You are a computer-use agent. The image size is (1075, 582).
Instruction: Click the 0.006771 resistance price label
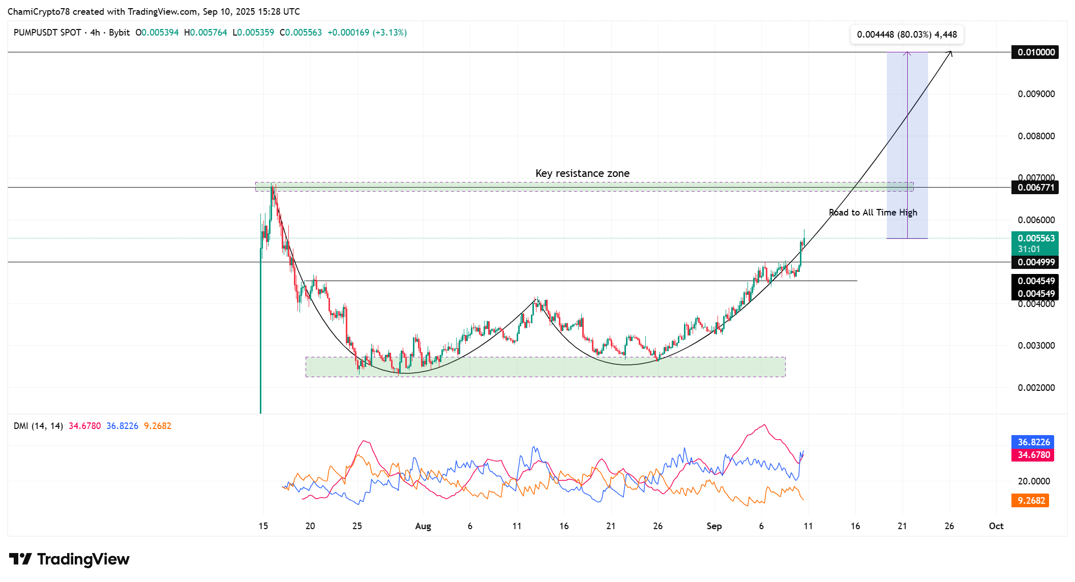click(x=1035, y=188)
